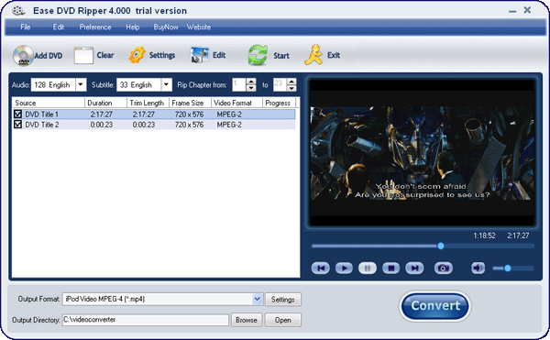The image size is (550, 340).
Task: Open Settings via the gear icon
Action: 137,55
